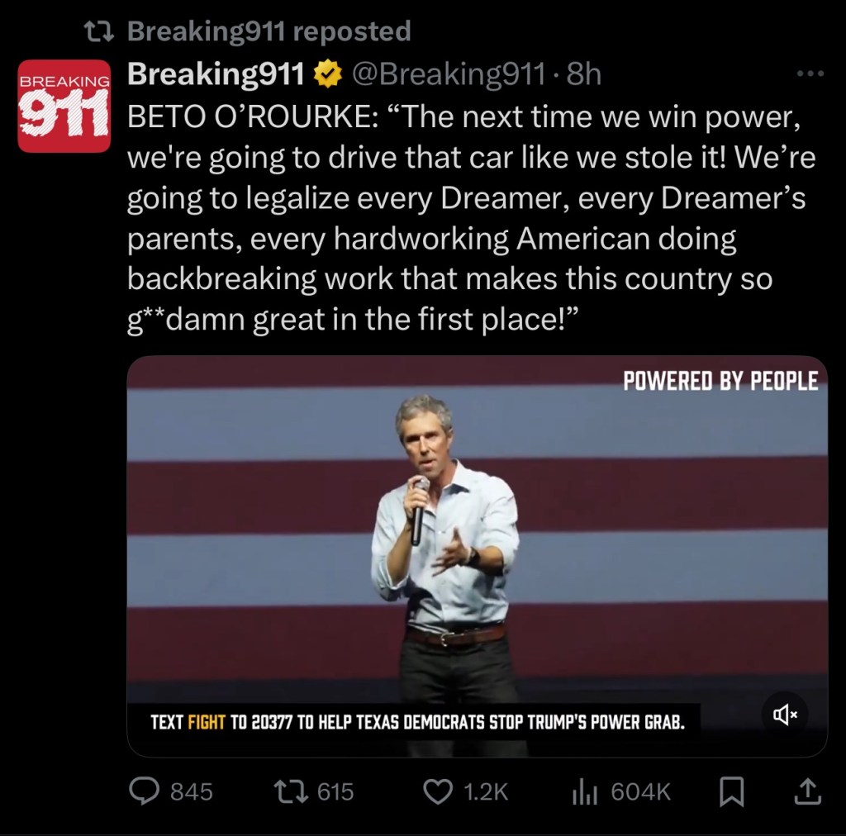Open the post timestamp labeled 8h
The height and width of the screenshot is (836, 846).
coord(583,76)
